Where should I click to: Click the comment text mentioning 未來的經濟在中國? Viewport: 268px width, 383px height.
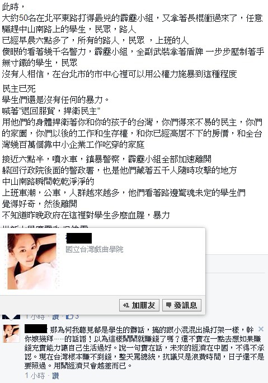144,348
